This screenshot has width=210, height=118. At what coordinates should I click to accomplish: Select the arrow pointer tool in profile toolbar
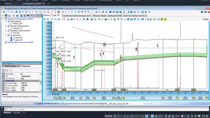click(48, 19)
